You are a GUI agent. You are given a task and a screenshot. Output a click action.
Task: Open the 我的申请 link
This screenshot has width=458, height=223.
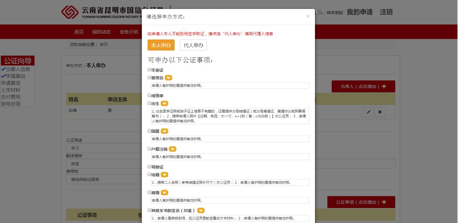[x=360, y=12]
